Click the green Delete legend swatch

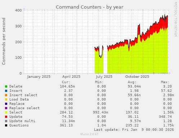coord(6,86)
